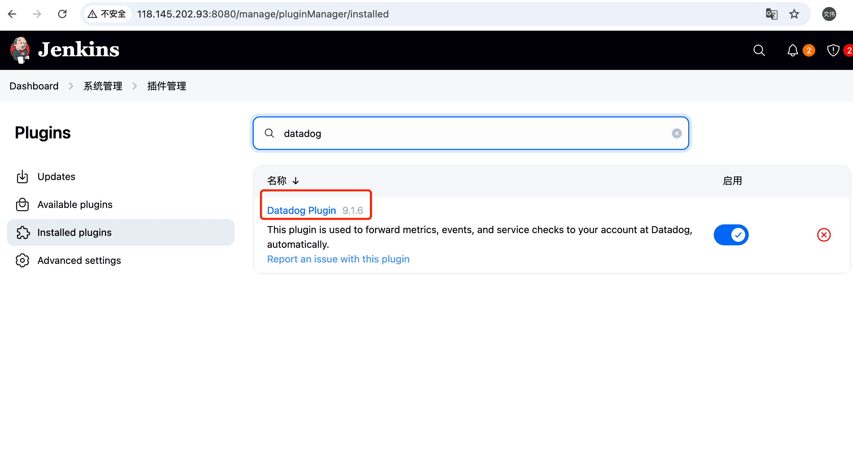Click the 9.1.6 version text
Image resolution: width=853 pixels, height=469 pixels.
[x=353, y=210]
